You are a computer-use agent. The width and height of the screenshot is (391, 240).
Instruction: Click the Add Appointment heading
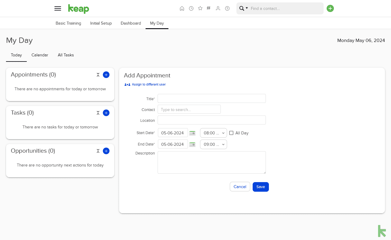pyautogui.click(x=147, y=76)
